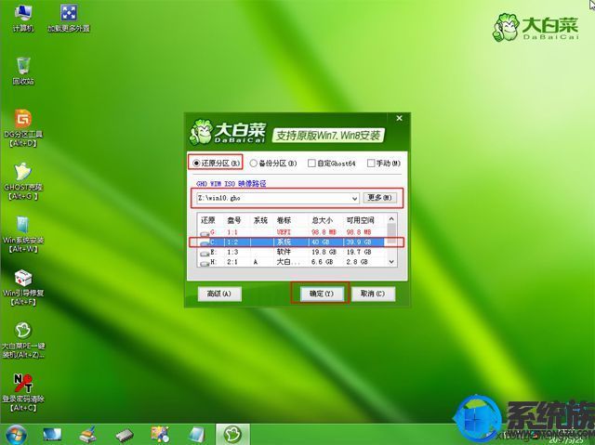Click the 卷标 column header
Image resolution: width=595 pixels, height=445 pixels.
coord(284,220)
